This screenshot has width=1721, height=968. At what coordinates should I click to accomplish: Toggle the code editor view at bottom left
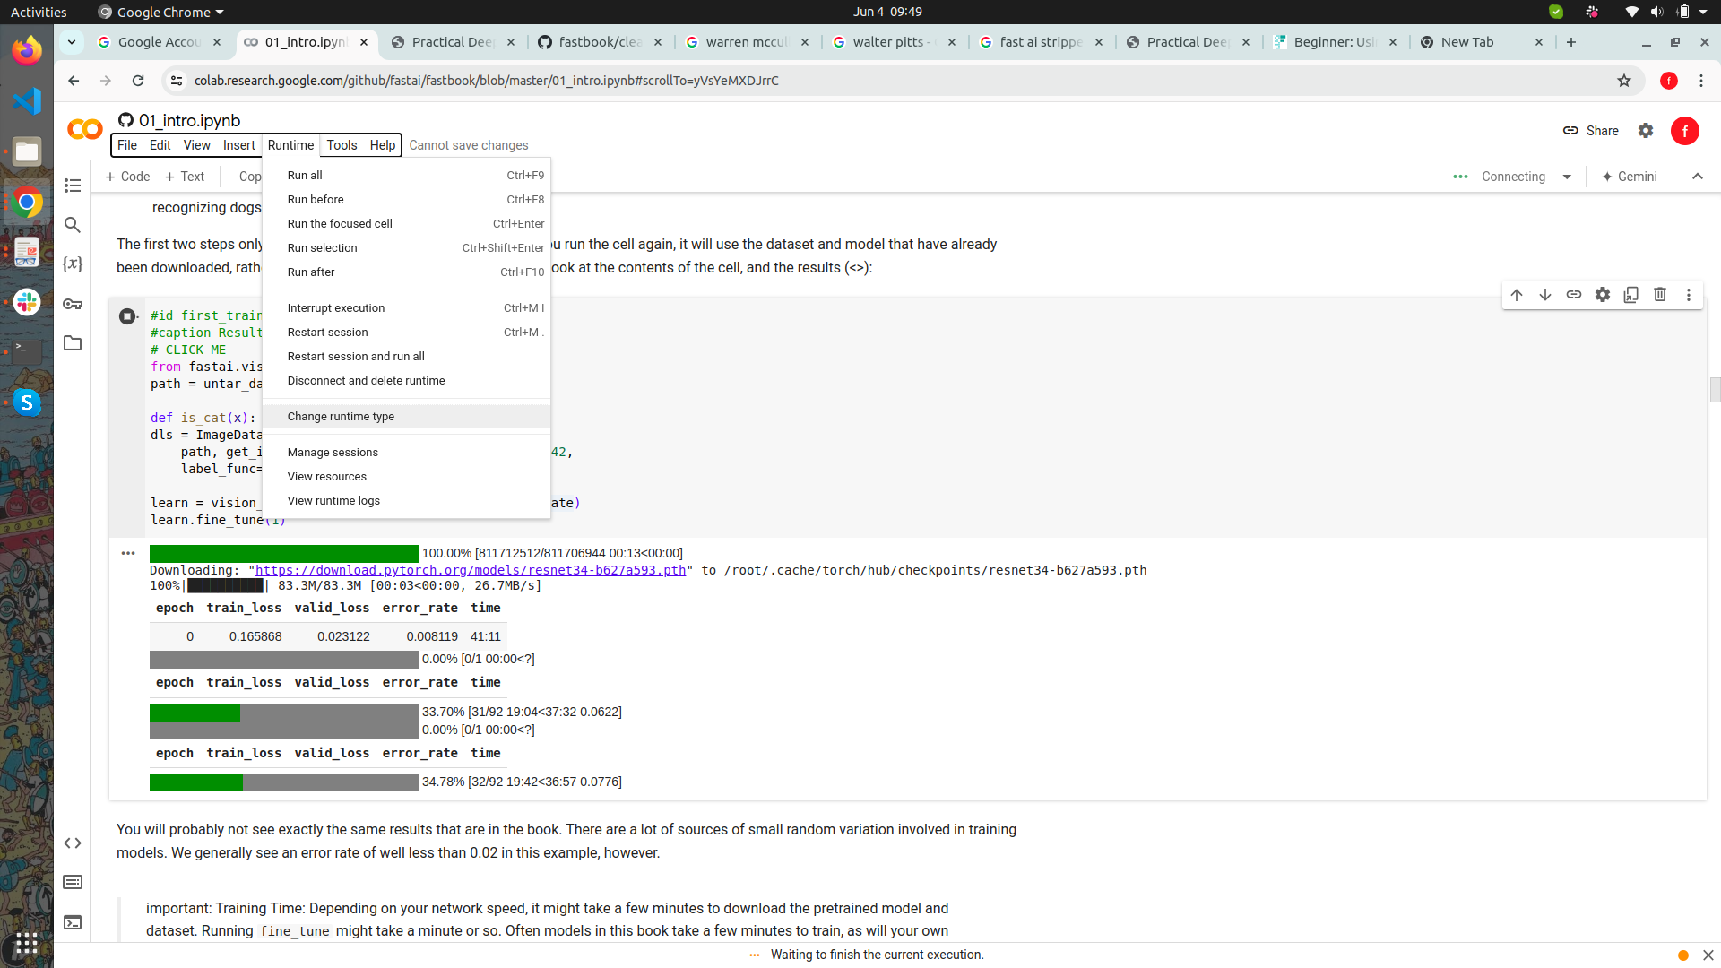click(73, 843)
